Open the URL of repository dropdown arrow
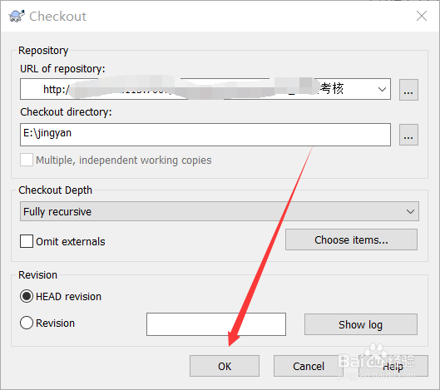This screenshot has height=390, width=440. click(382, 89)
